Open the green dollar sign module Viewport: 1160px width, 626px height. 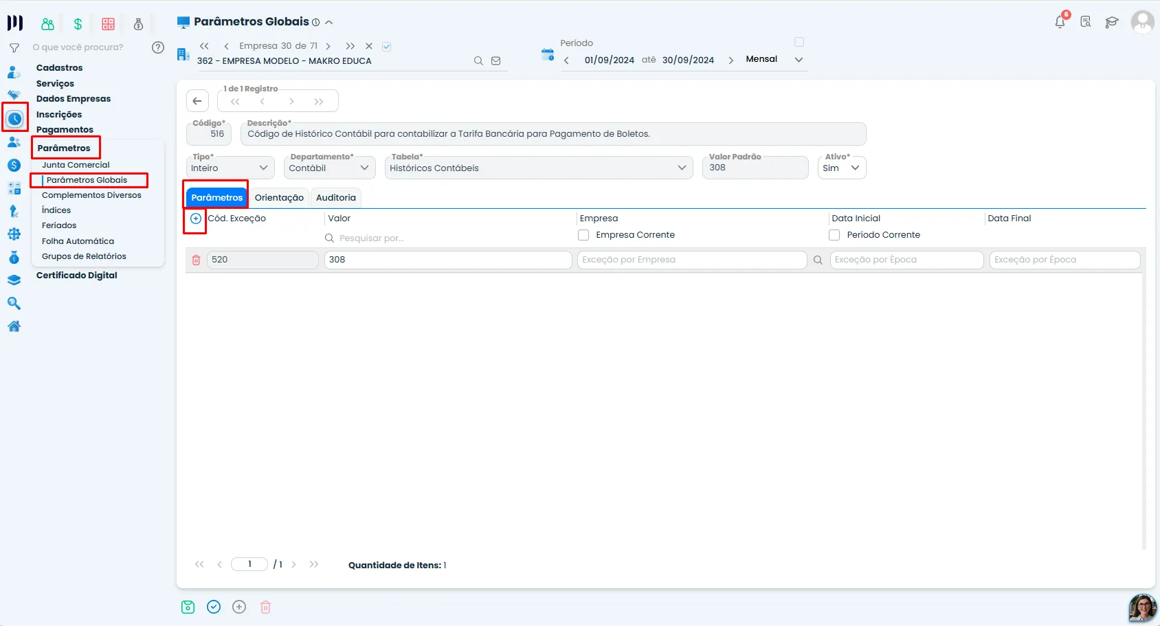[78, 24]
